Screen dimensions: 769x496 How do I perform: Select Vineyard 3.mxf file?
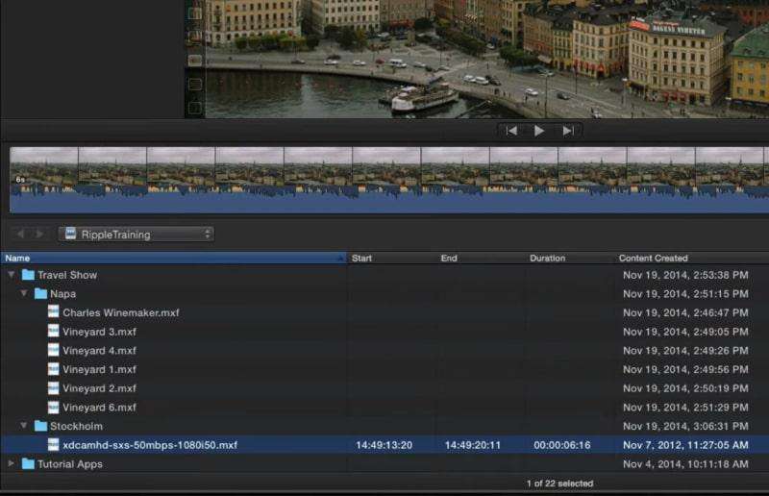(x=99, y=333)
